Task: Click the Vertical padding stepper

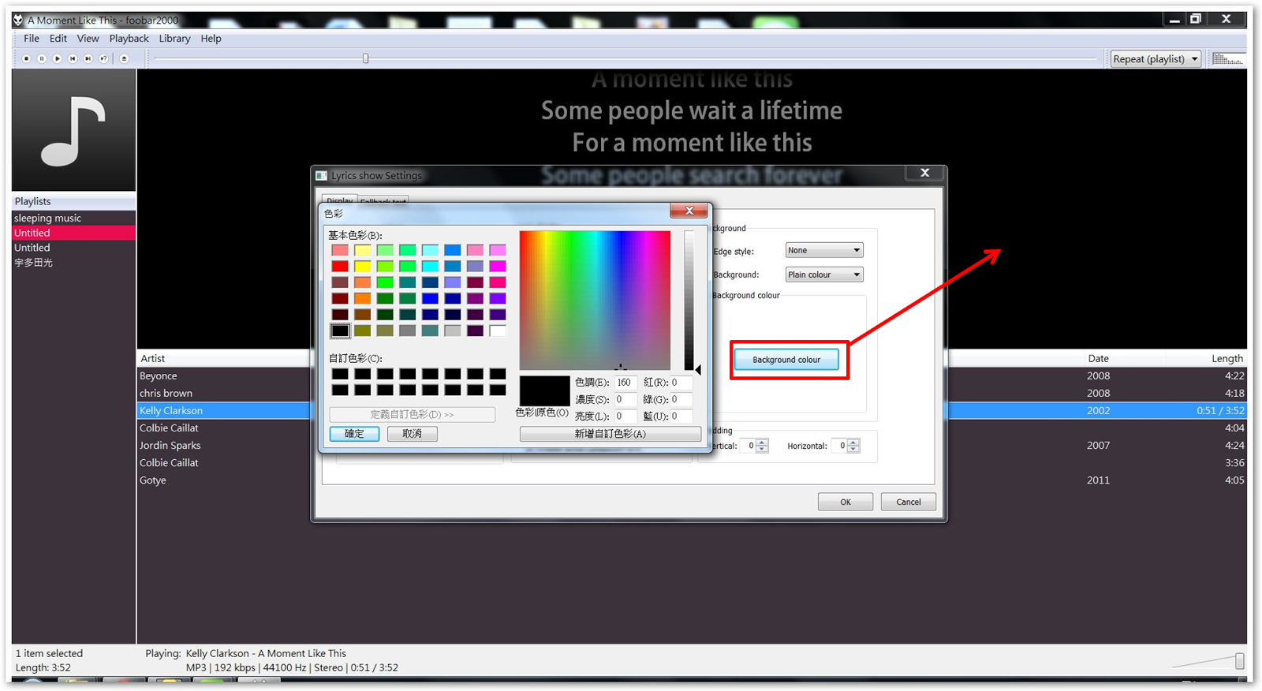Action: pos(762,446)
